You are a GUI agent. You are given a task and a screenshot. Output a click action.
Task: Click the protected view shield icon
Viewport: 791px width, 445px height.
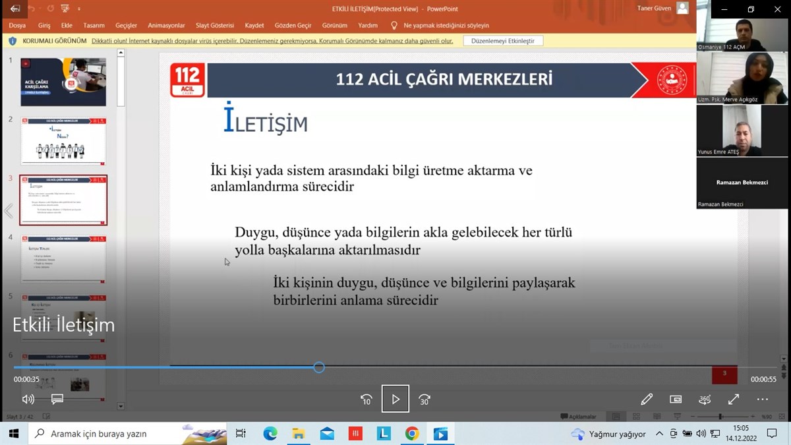(x=13, y=41)
